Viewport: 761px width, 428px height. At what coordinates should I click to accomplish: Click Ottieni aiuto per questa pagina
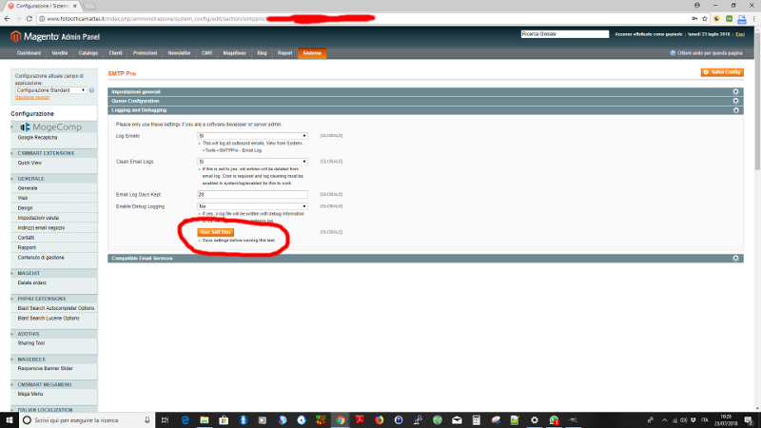pos(706,53)
